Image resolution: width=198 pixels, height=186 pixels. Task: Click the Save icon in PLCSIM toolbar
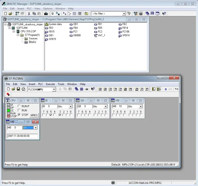point(18,89)
